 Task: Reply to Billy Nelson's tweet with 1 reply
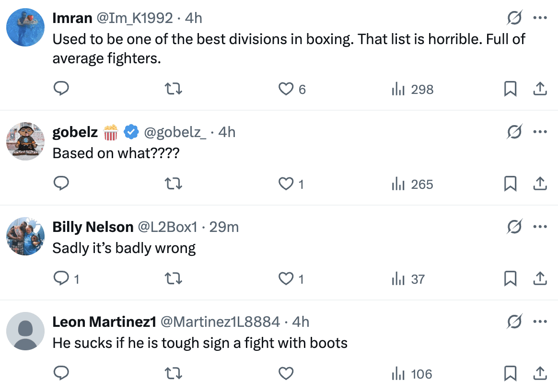click(x=61, y=278)
